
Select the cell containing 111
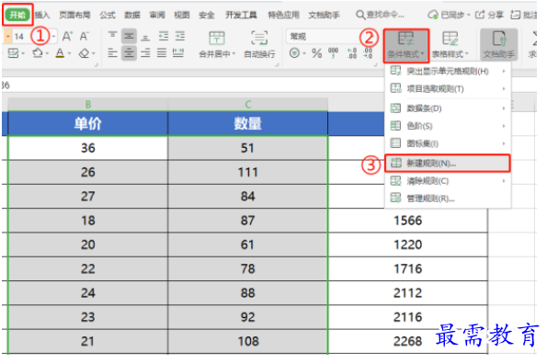pos(247,172)
